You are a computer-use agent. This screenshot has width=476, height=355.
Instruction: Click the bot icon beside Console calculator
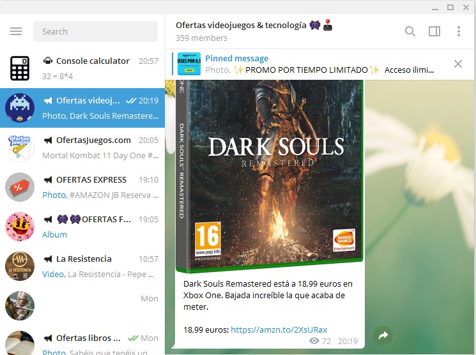48,61
